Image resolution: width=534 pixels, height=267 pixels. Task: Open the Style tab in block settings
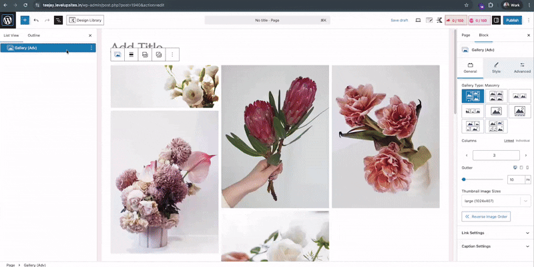[496, 67]
